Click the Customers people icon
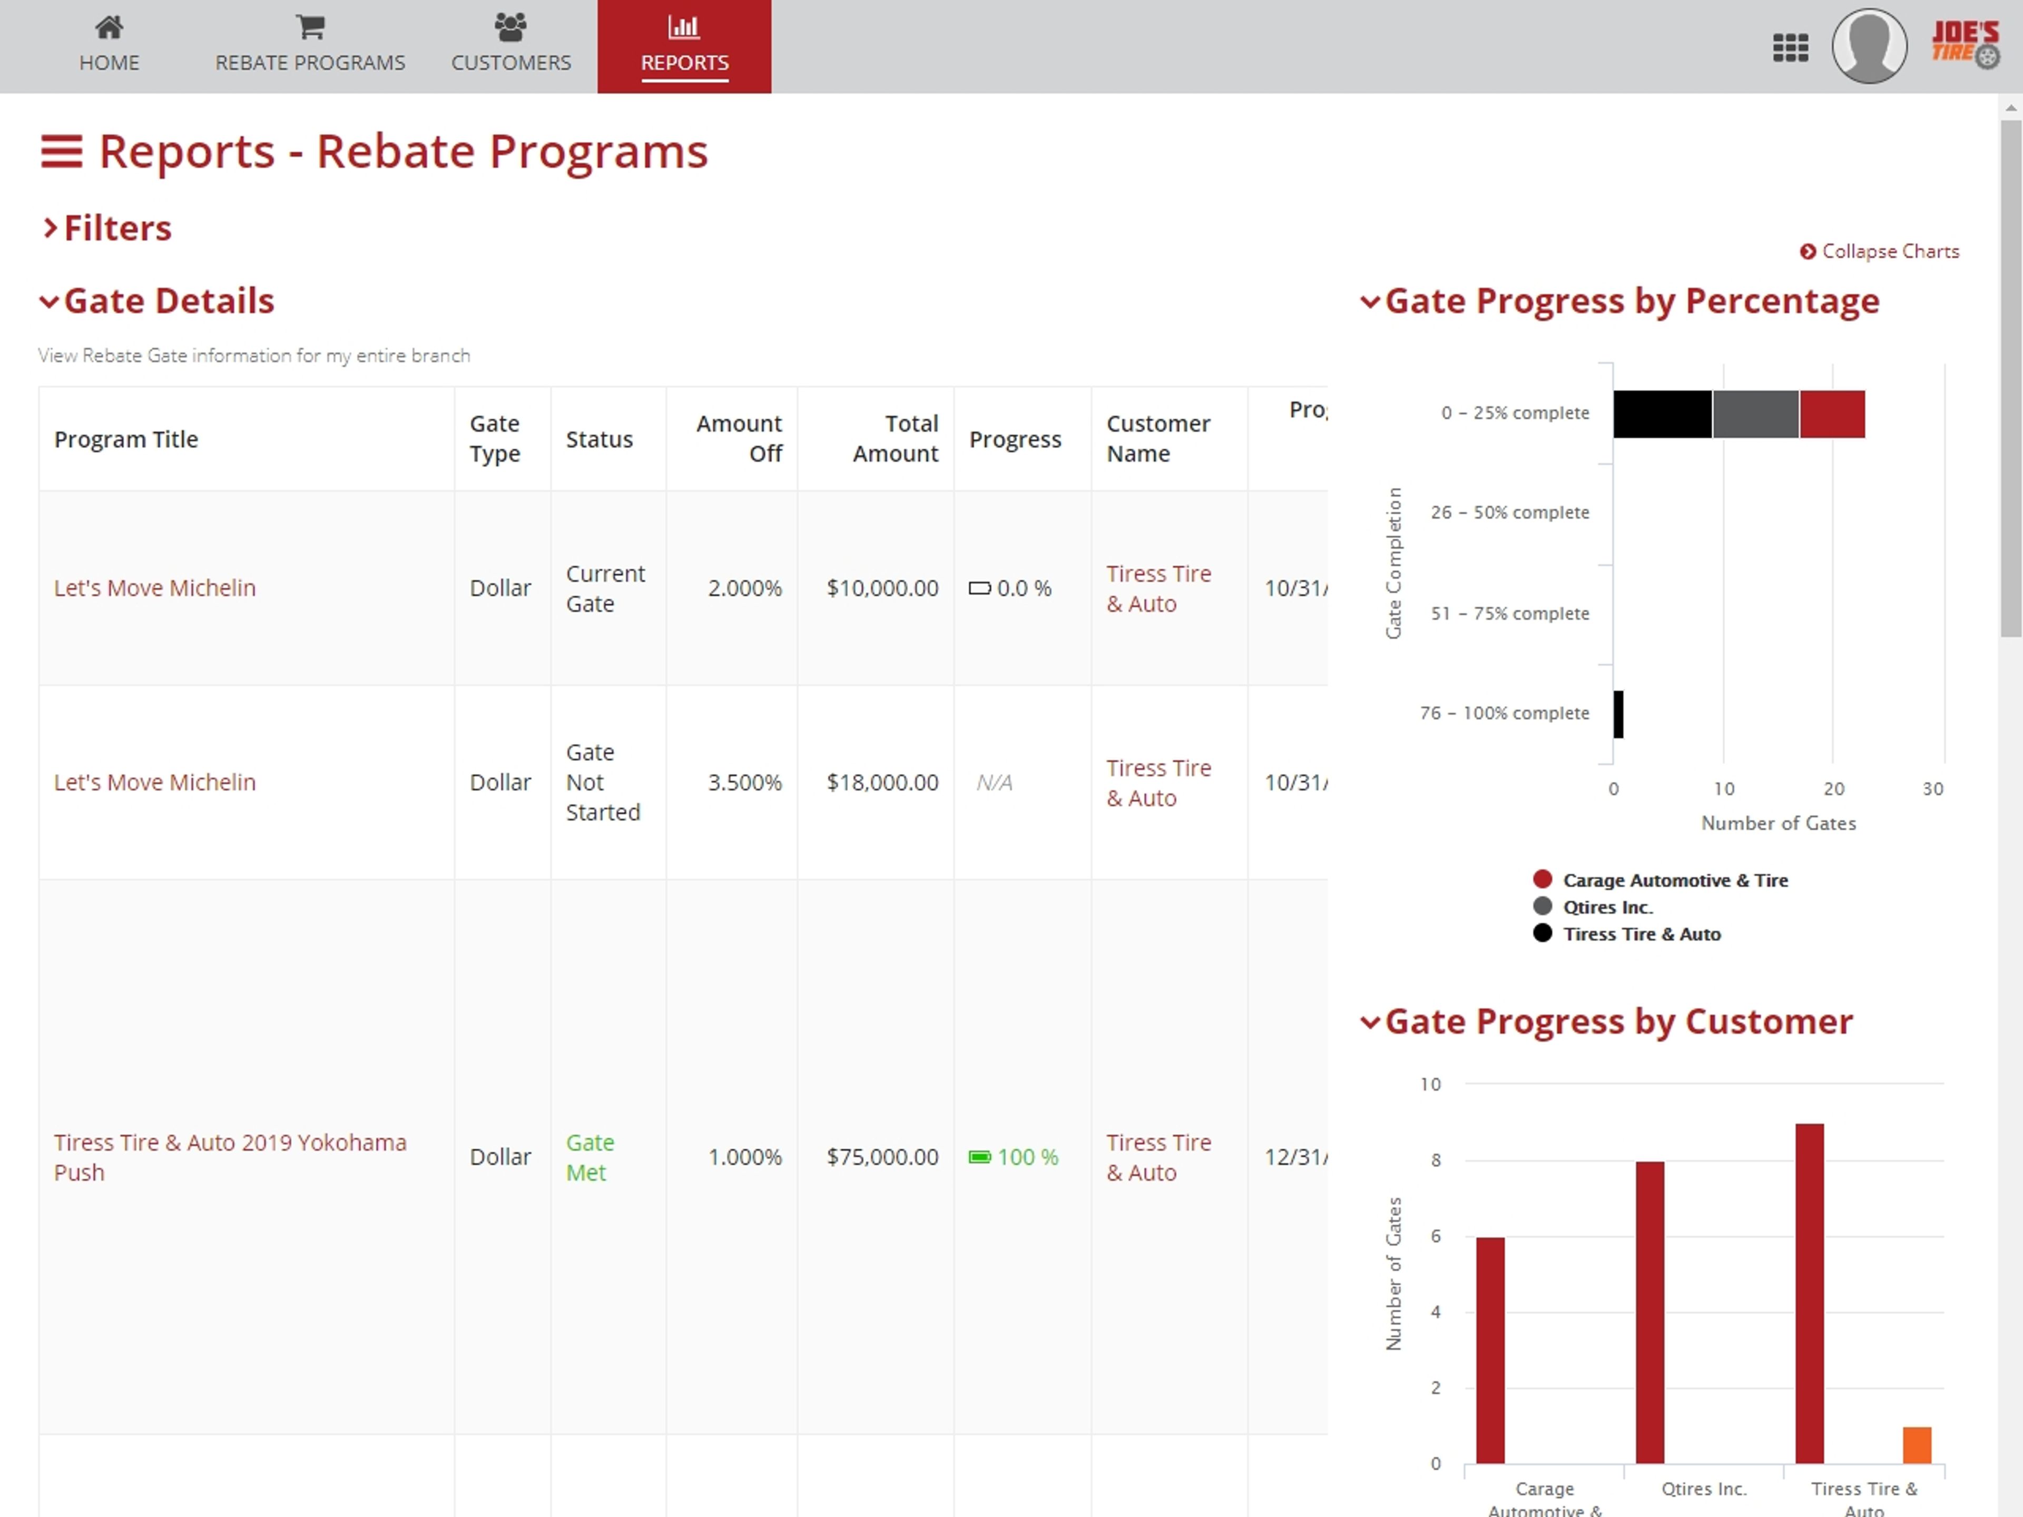This screenshot has width=2023, height=1517. [x=510, y=27]
